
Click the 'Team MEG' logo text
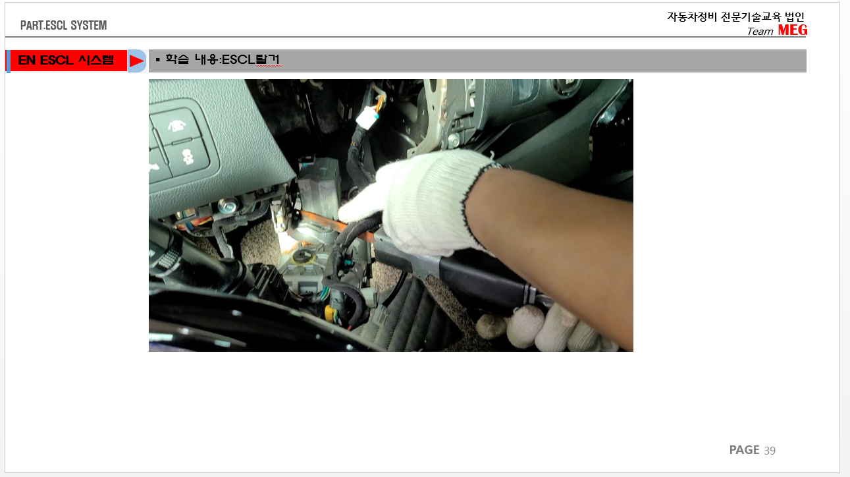pos(777,30)
